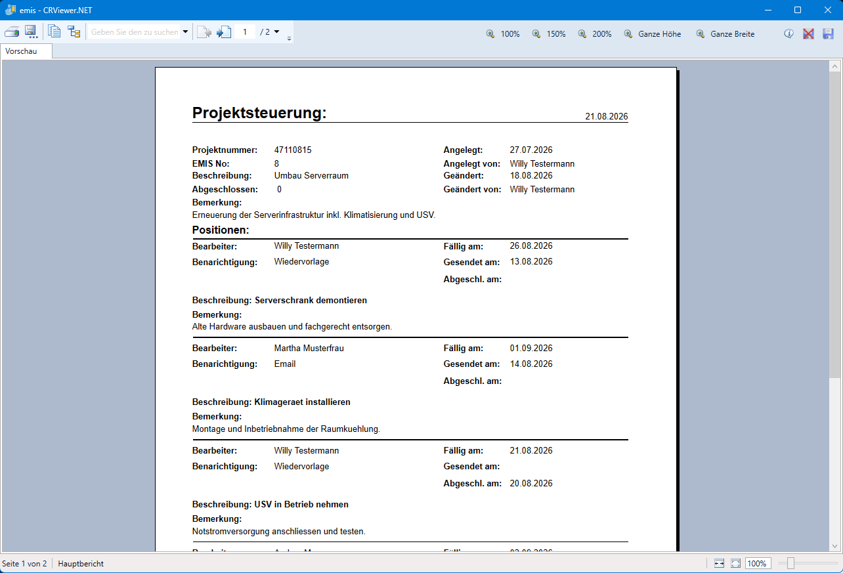Click the 'Geändert von:' label
This screenshot has height=573, width=843.
click(473, 189)
